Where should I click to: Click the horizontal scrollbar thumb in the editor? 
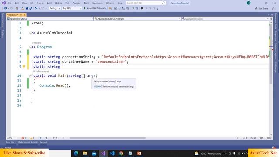tap(108, 138)
